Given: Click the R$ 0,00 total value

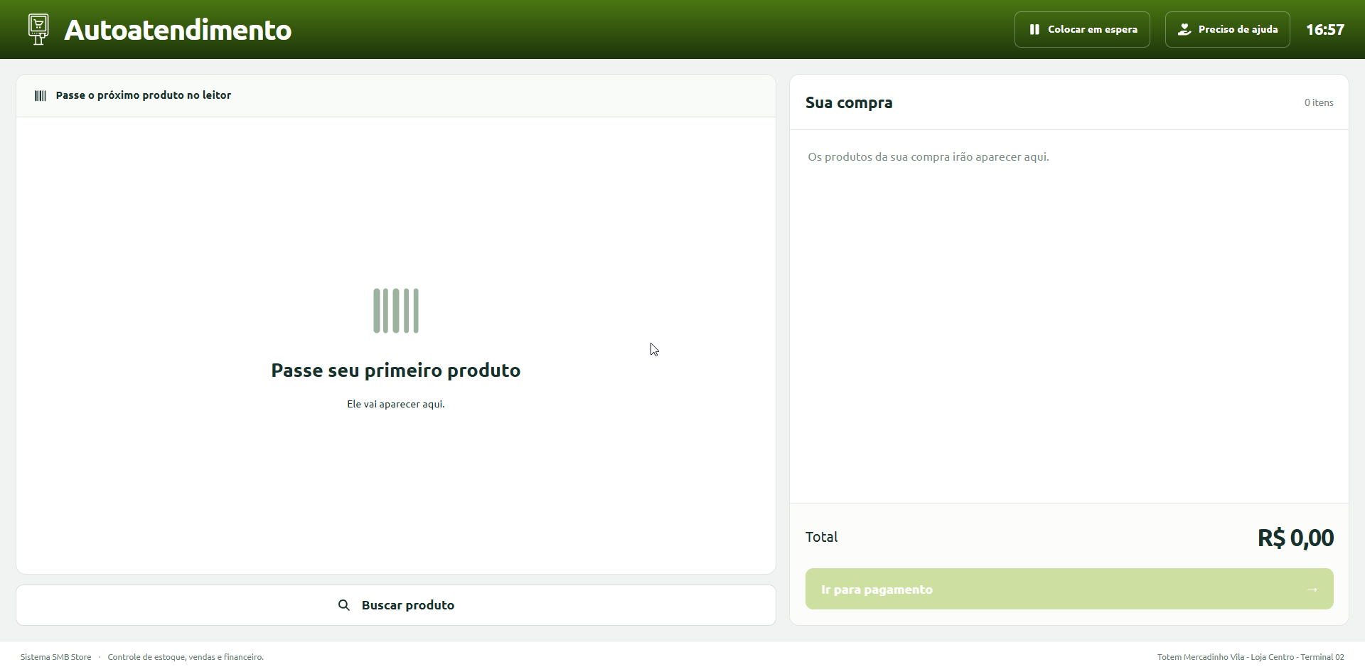Looking at the screenshot, I should (x=1295, y=538).
